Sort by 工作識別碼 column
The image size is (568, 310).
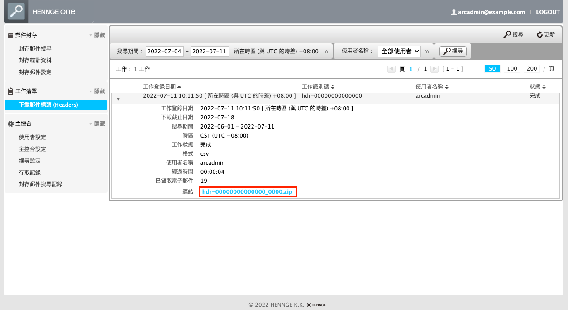(x=318, y=86)
